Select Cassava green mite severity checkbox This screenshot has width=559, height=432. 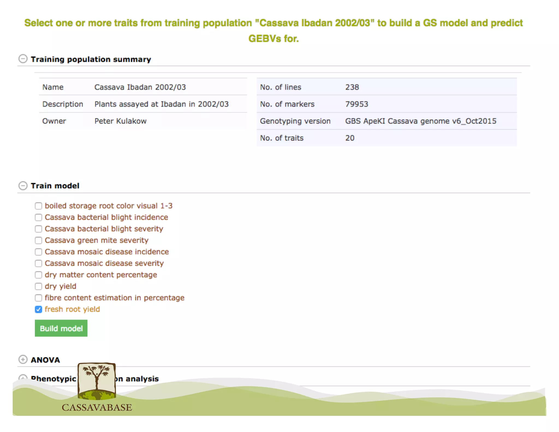tap(38, 240)
